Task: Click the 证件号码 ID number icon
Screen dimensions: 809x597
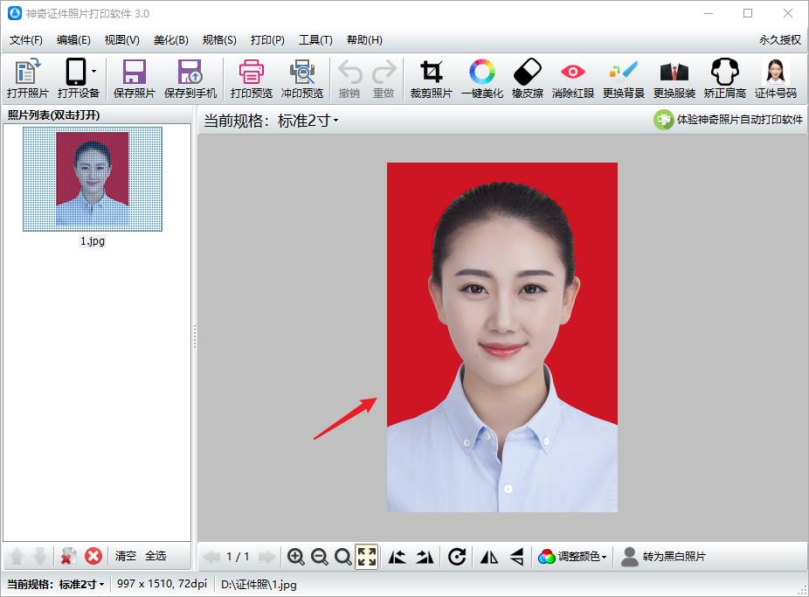Action: (x=774, y=77)
